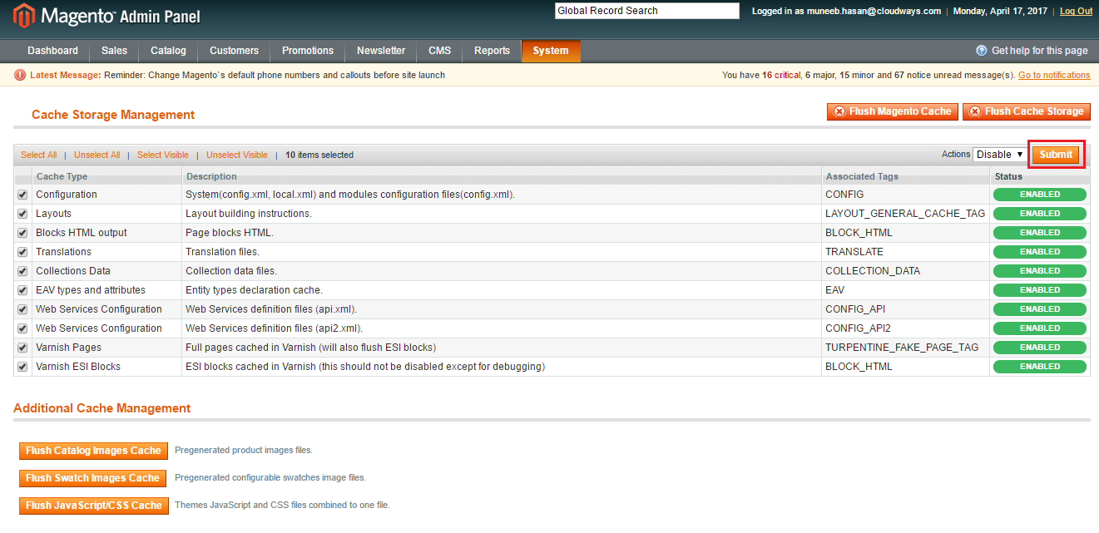Image resolution: width=1099 pixels, height=533 pixels.
Task: Click the Flush Cache Storage button
Action: (1026, 111)
